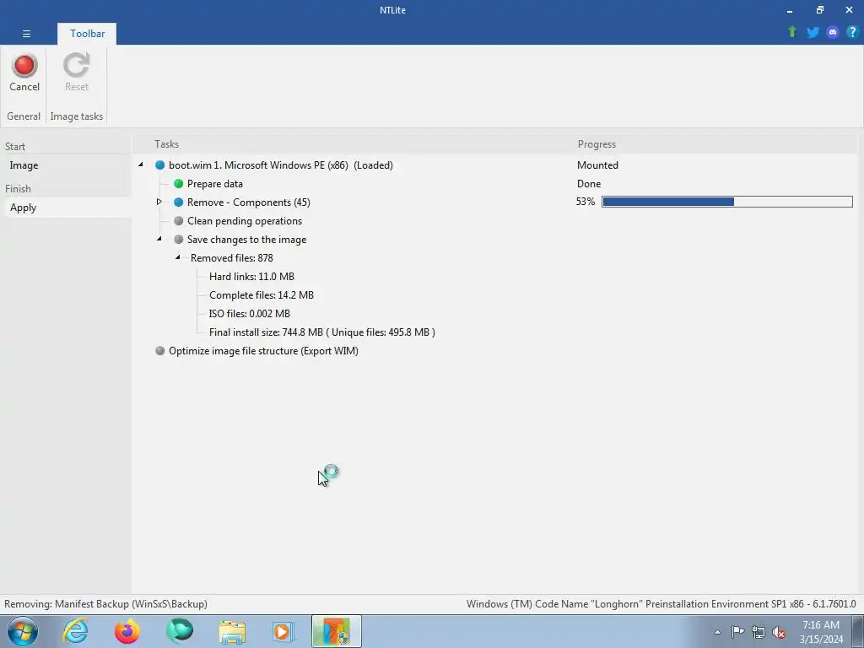Select ISO files: 0.002 MB row
Image resolution: width=864 pixels, height=648 pixels.
pos(250,314)
